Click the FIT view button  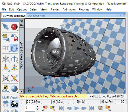point(6,48)
